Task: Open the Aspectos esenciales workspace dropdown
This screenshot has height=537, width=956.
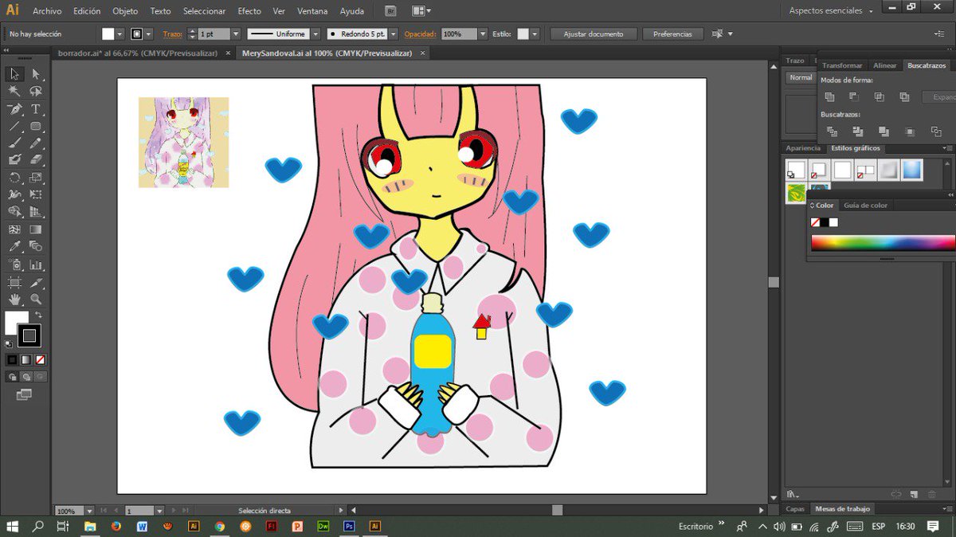Action: pos(831,11)
